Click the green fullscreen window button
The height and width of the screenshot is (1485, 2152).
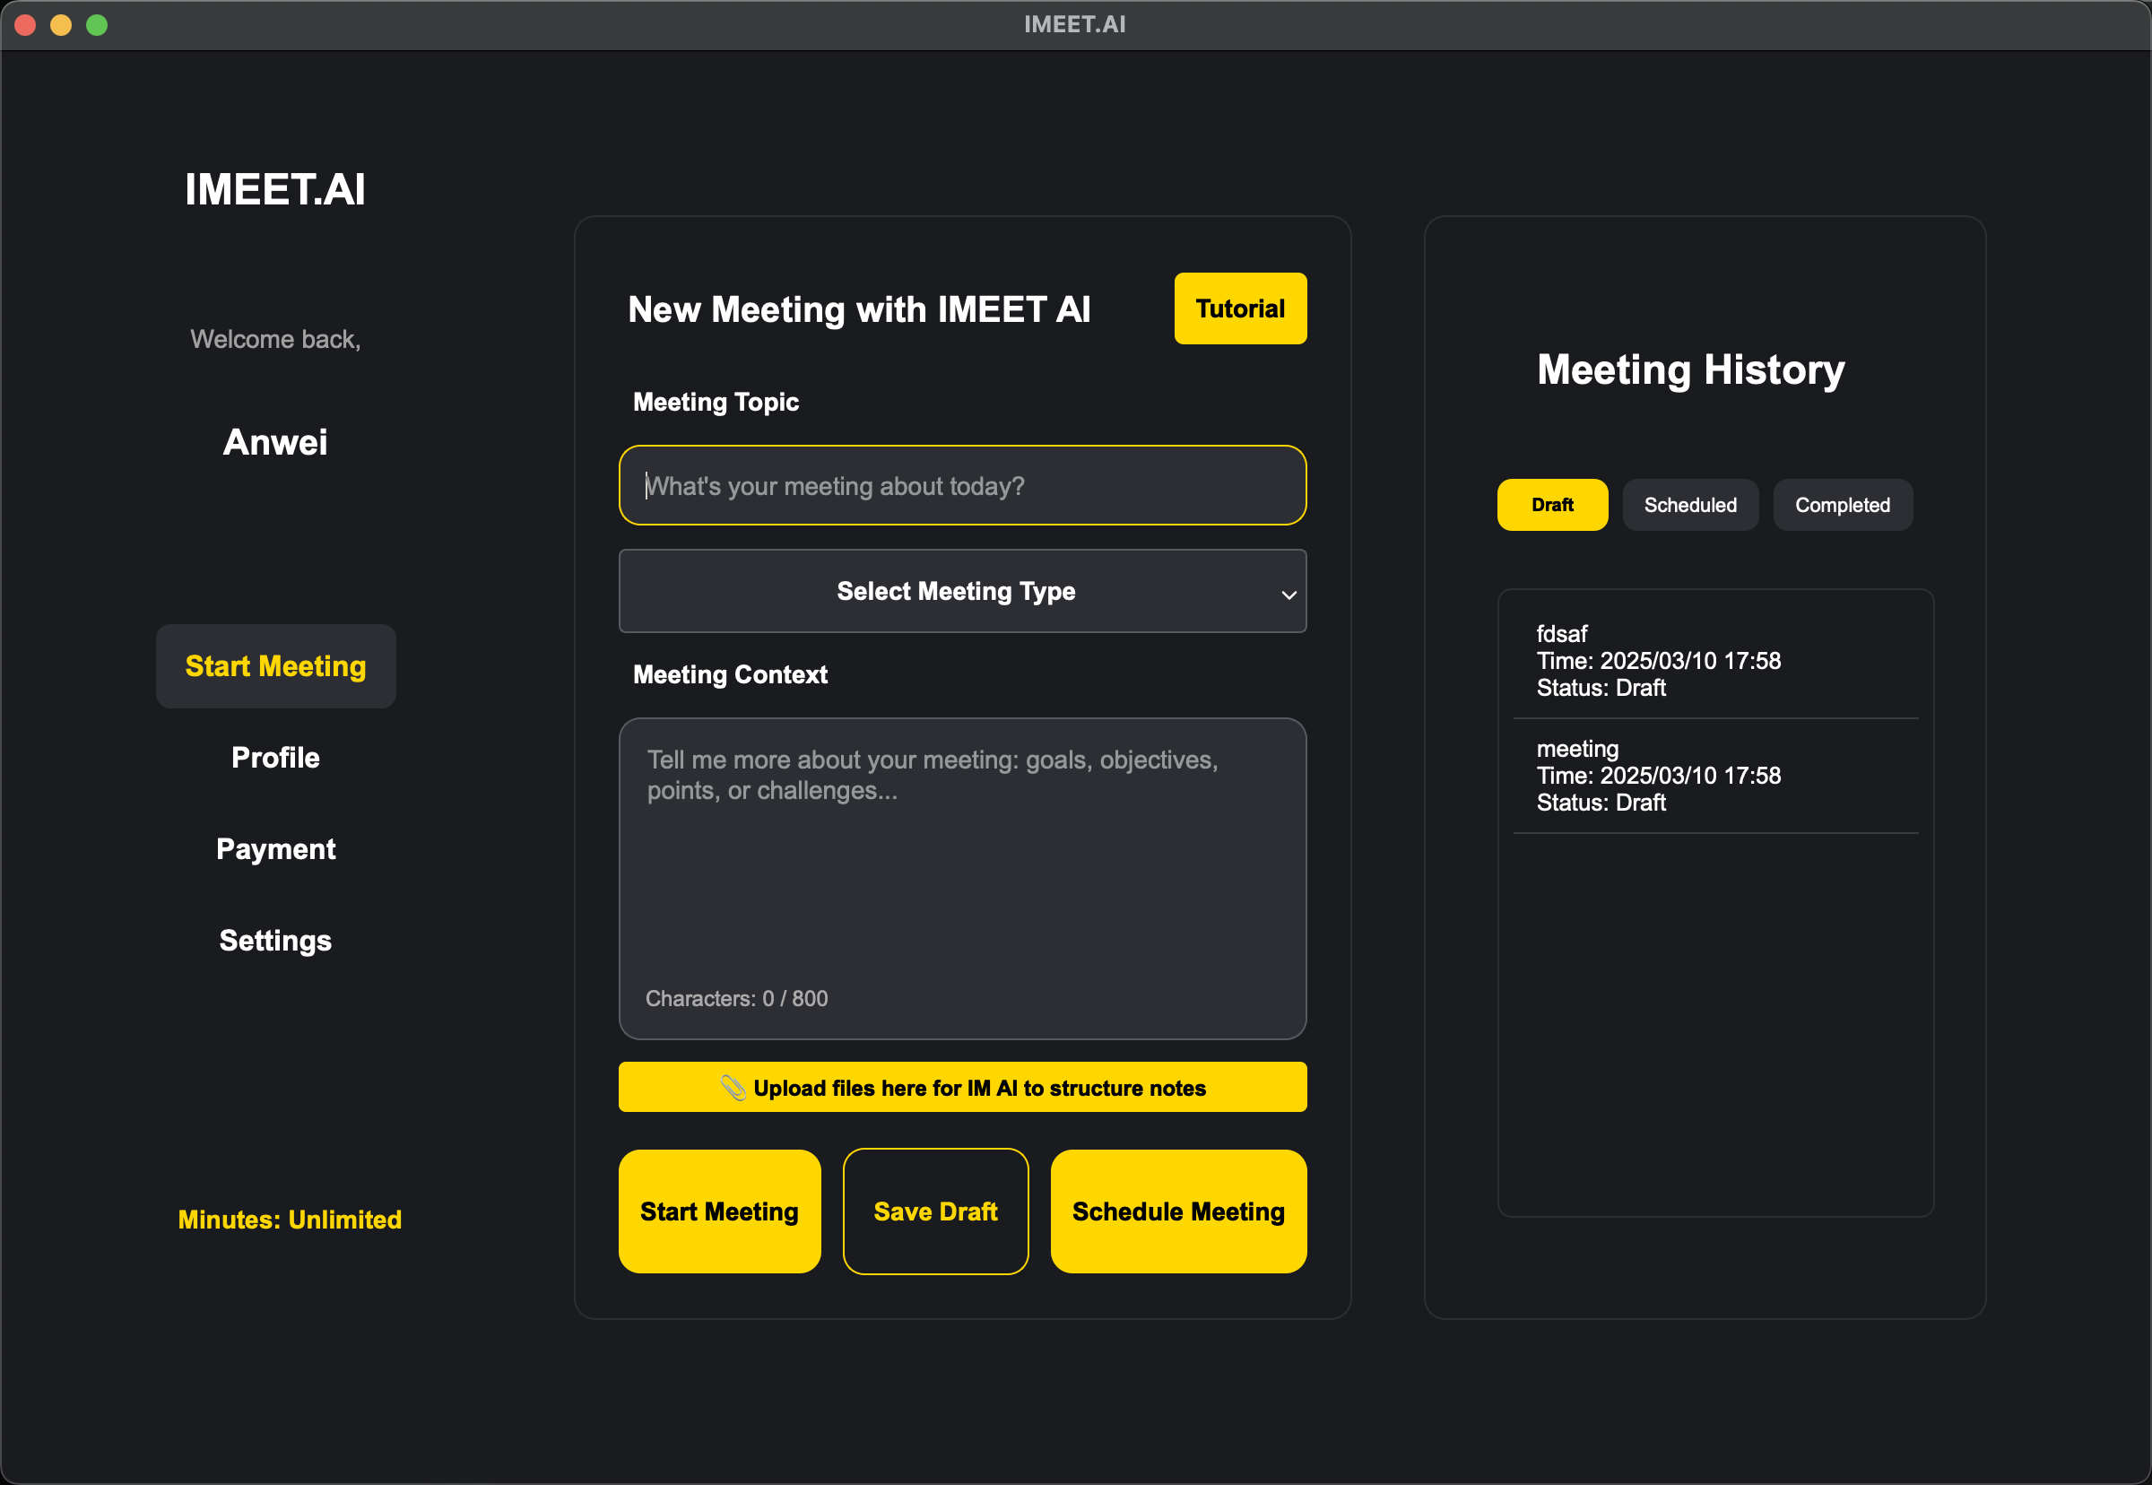pos(97,25)
